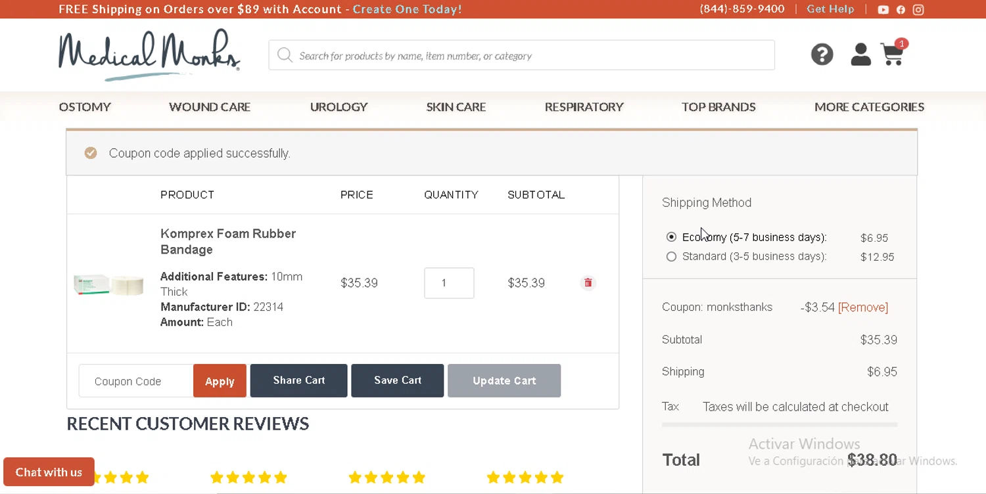Open the Facebook social icon
This screenshot has height=494, width=986.
901,10
